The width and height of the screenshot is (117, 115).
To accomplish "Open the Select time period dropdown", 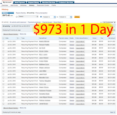I will pyautogui.click(x=28, y=17).
